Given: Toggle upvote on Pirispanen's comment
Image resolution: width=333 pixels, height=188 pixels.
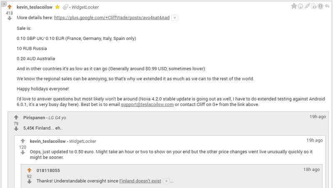Looking at the screenshot, I should pos(16,117).
